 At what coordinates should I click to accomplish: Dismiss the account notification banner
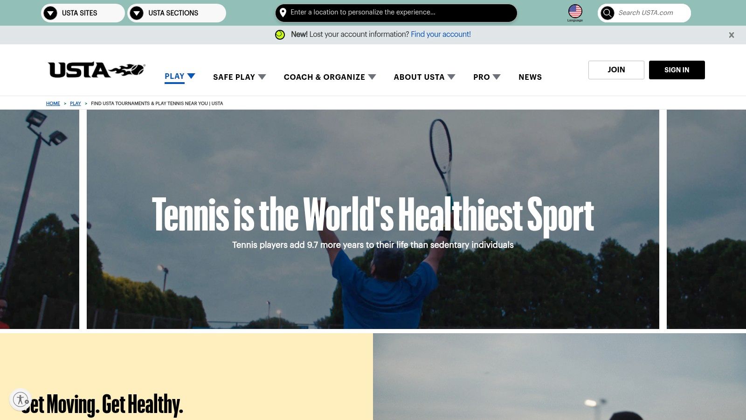732,35
